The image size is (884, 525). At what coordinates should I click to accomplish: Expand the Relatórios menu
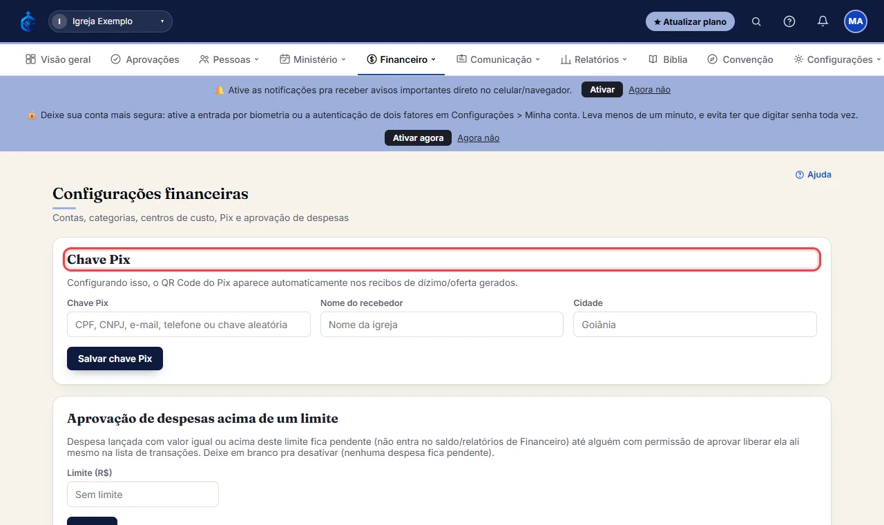click(x=594, y=59)
